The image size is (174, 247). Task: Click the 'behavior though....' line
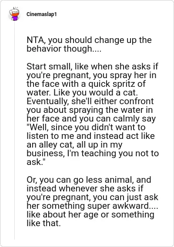click(x=64, y=49)
